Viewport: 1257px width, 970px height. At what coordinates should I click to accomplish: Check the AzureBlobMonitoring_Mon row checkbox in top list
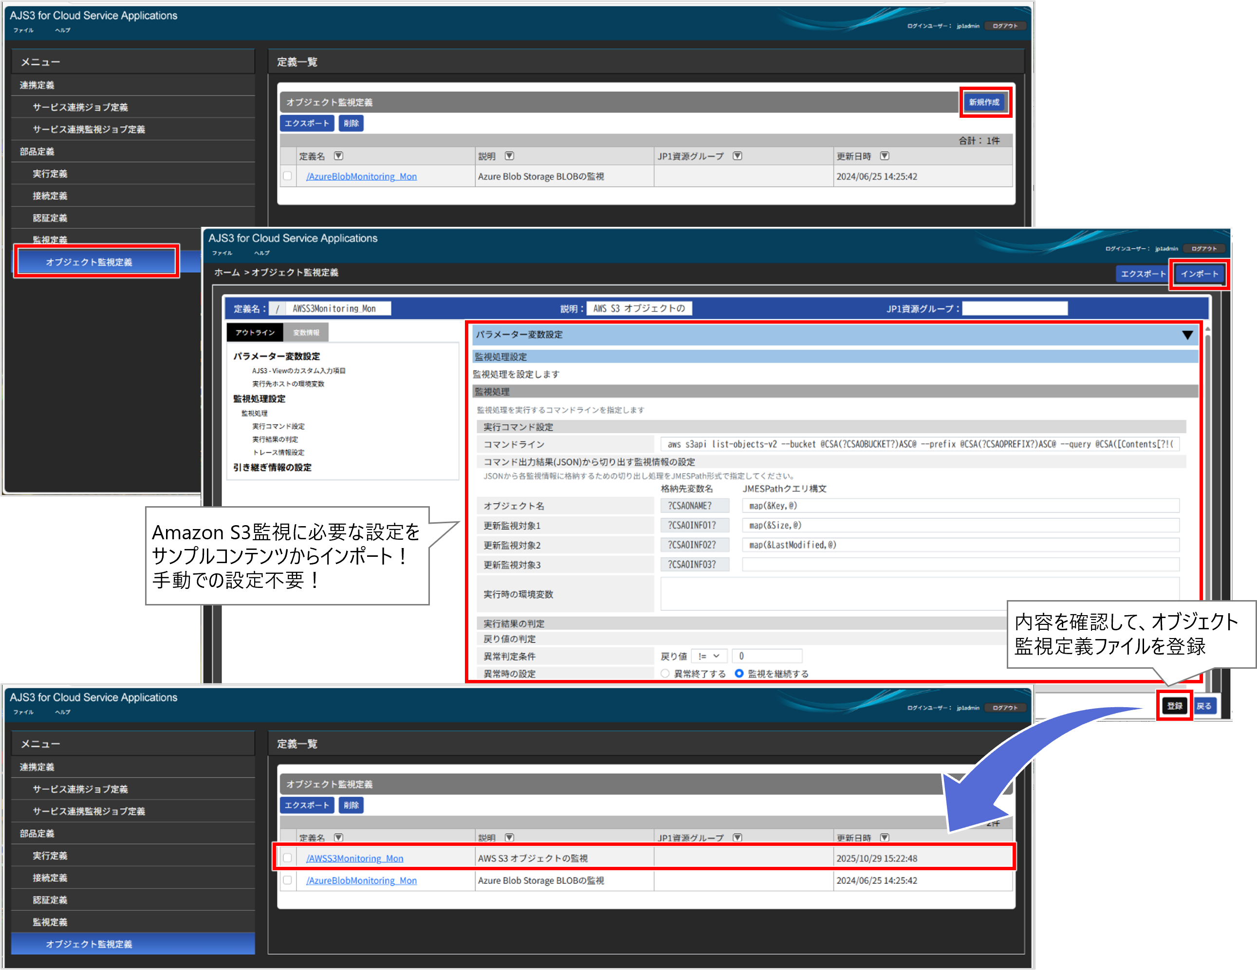[x=287, y=176]
